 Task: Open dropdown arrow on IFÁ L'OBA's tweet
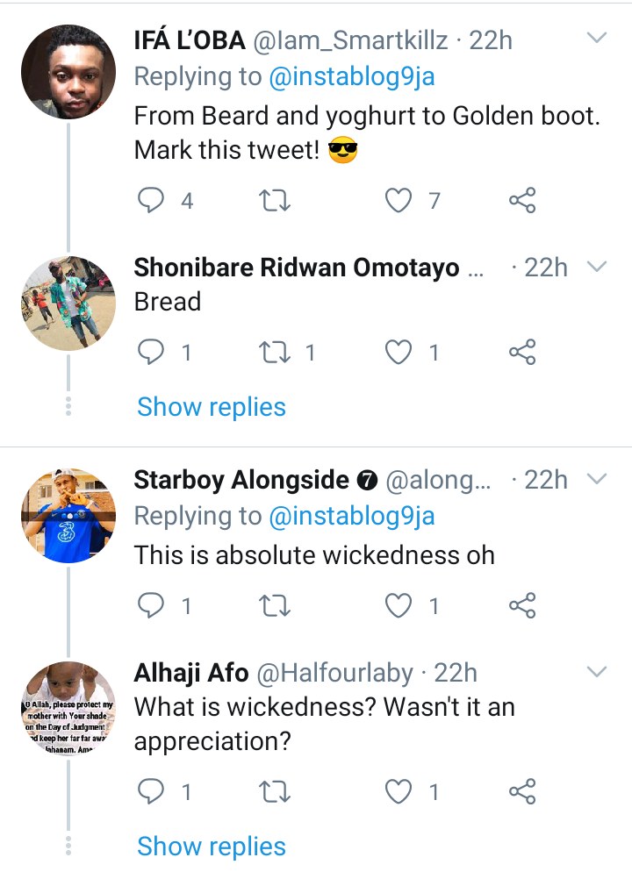pyautogui.click(x=596, y=39)
